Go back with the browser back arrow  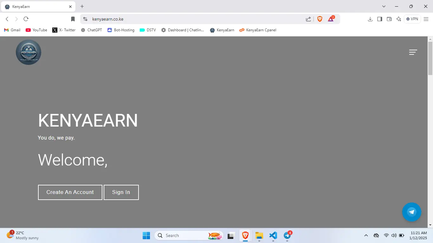(x=7, y=19)
